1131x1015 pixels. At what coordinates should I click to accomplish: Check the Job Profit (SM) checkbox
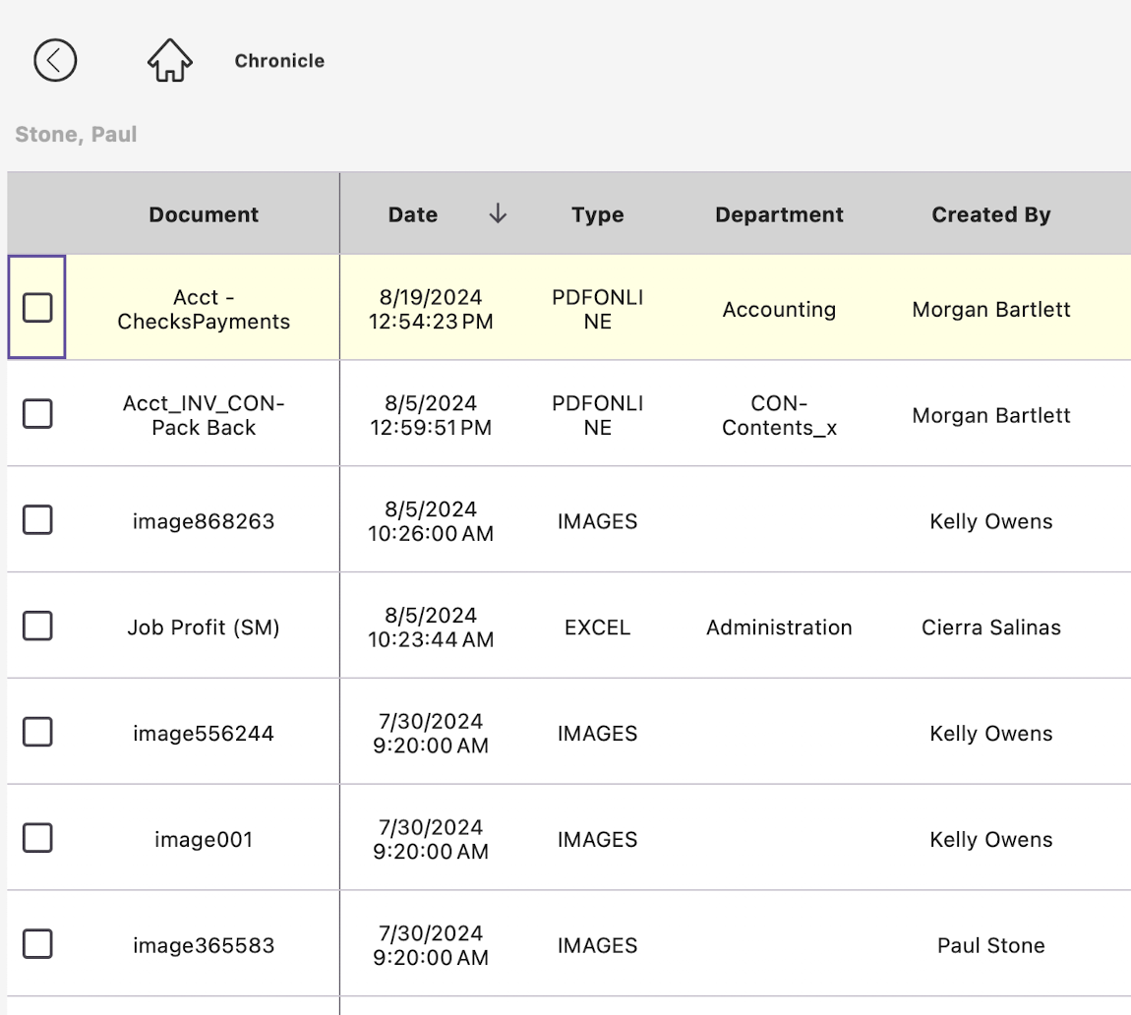[x=37, y=627]
